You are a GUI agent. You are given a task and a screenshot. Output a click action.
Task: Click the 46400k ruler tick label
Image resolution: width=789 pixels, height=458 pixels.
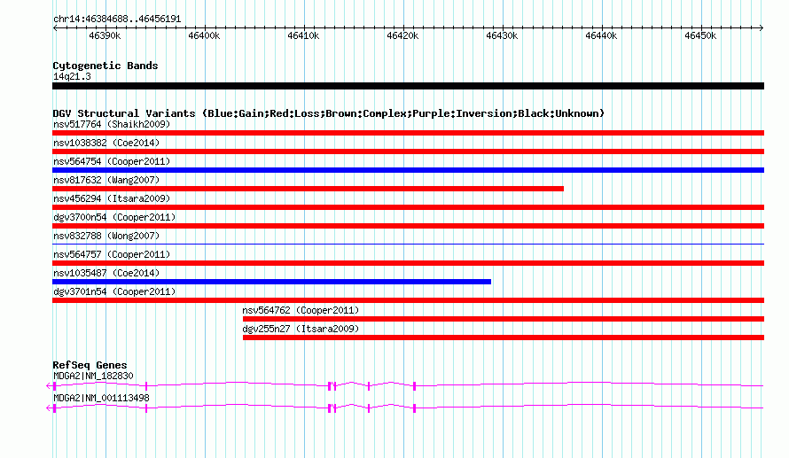tap(204, 35)
